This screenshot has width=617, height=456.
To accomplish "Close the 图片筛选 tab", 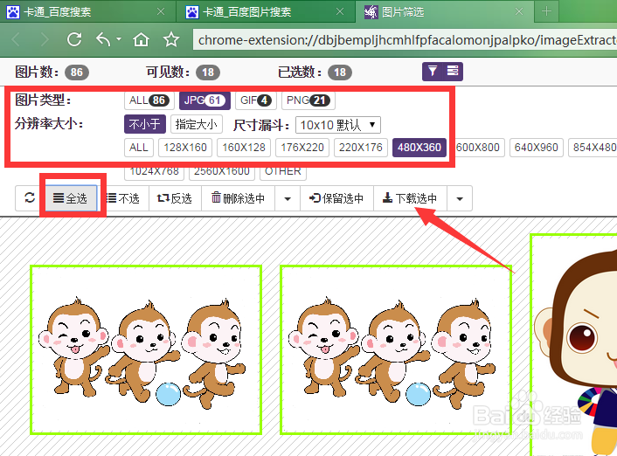I will click(x=519, y=12).
